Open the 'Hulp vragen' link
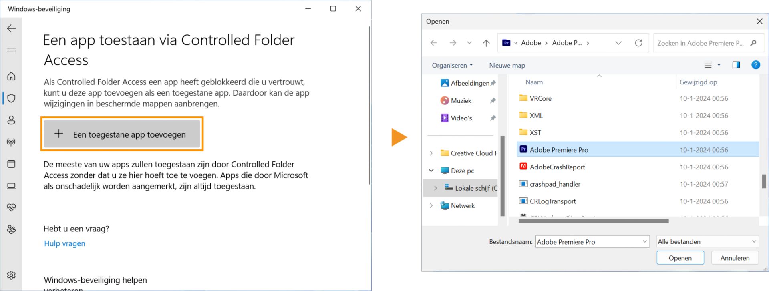Viewport: 769px width, 291px height. [x=64, y=243]
